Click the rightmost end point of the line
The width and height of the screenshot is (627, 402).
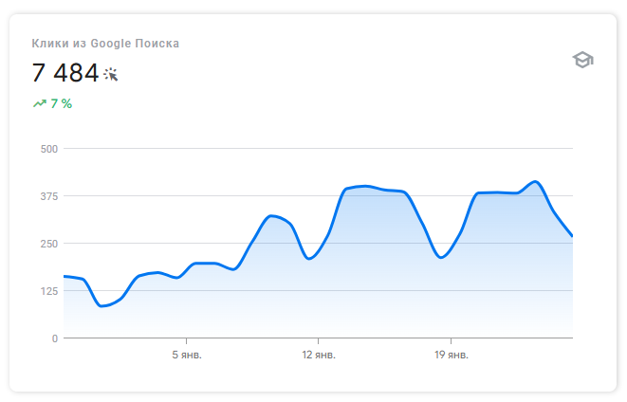pyautogui.click(x=573, y=236)
